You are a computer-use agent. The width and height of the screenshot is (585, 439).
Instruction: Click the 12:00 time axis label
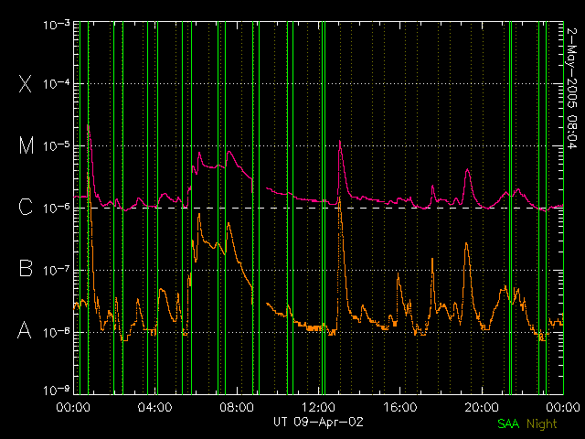318,407
